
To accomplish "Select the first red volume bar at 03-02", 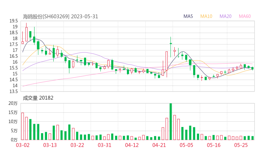I will coord(23,126).
